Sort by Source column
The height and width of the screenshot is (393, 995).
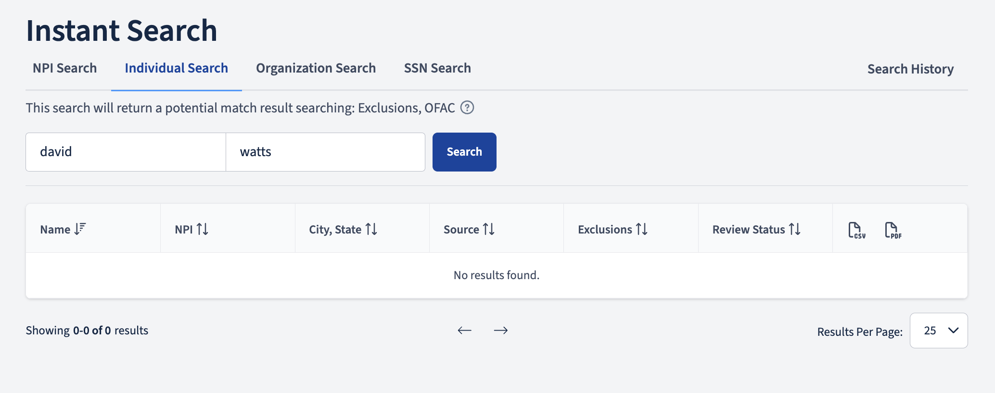[469, 229]
